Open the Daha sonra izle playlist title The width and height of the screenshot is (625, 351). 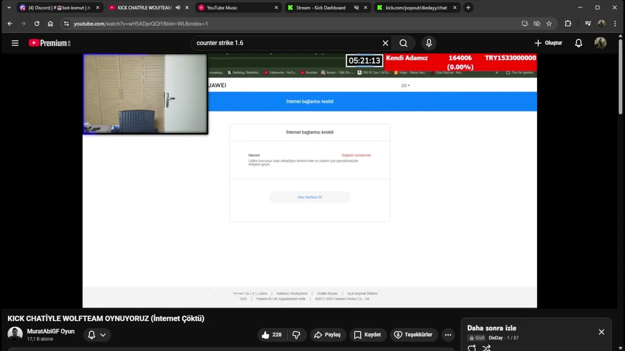point(492,328)
